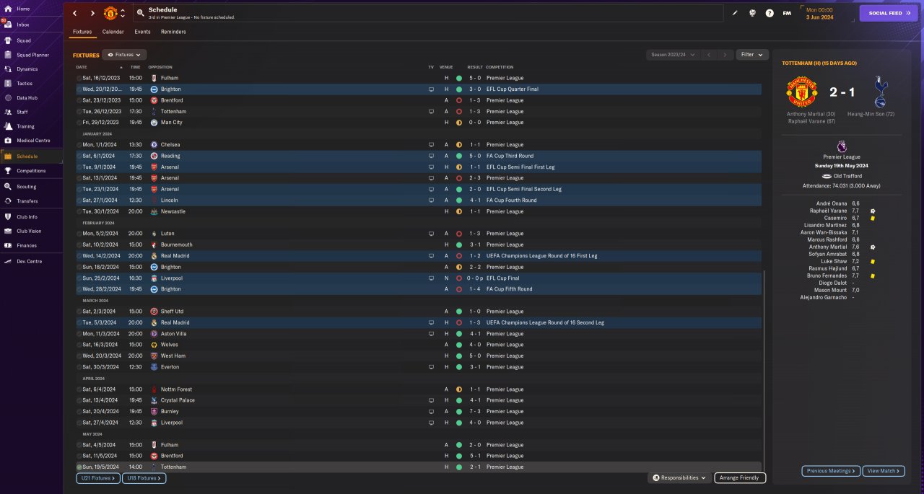Click the Squad shirt icon
This screenshot has width=924, height=494.
(8, 40)
